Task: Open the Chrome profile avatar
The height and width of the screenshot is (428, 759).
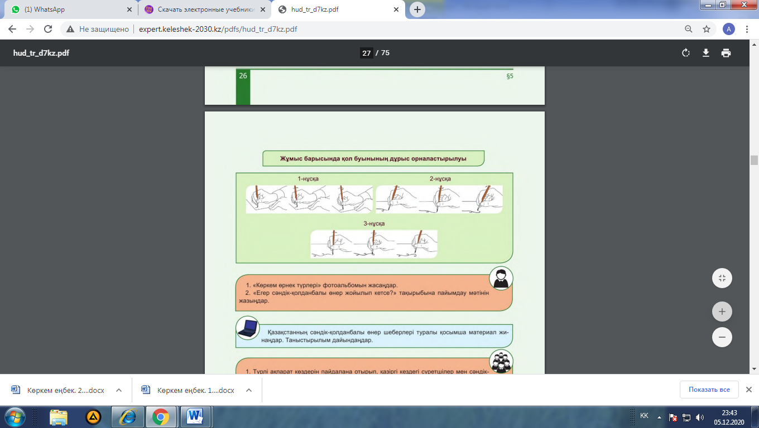Action: [728, 29]
